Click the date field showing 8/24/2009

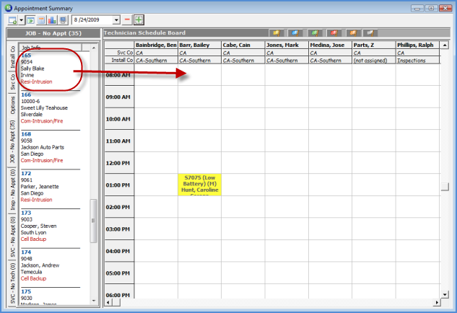click(92, 19)
